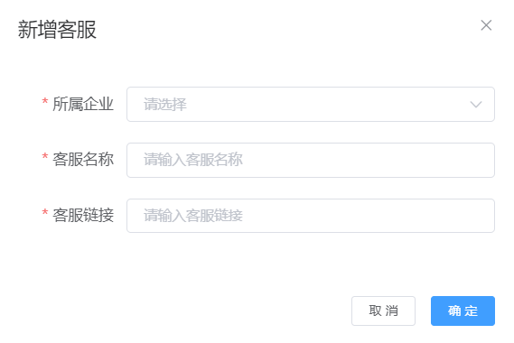The image size is (514, 343).
Task: Select the 请输入客服链接 placeholder text
Action: (193, 216)
